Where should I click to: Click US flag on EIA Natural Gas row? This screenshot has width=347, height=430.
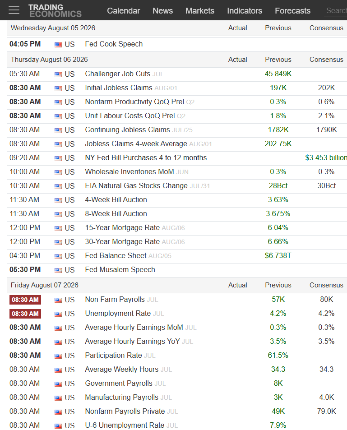58,186
